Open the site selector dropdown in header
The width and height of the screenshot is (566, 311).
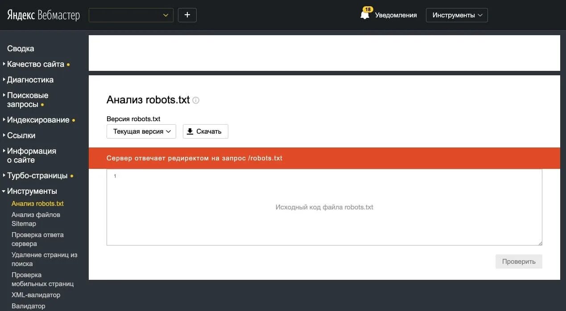[131, 15]
